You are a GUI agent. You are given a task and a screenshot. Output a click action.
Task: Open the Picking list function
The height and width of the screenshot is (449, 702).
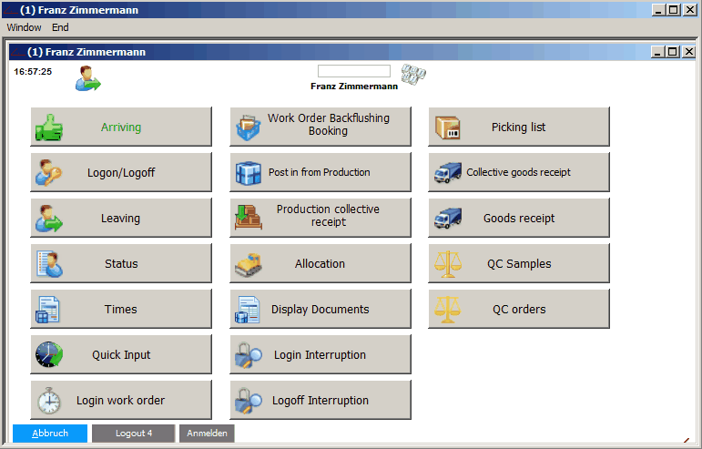pos(518,127)
